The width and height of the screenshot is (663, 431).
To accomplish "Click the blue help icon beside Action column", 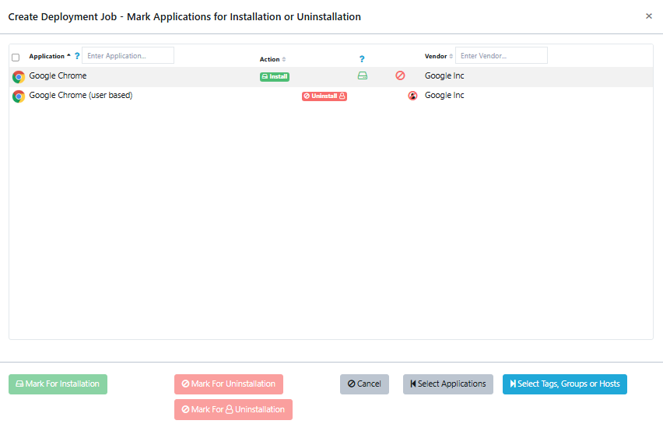I will click(x=362, y=59).
